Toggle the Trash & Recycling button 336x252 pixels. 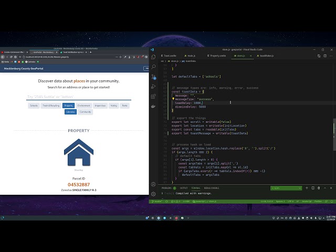point(51,106)
